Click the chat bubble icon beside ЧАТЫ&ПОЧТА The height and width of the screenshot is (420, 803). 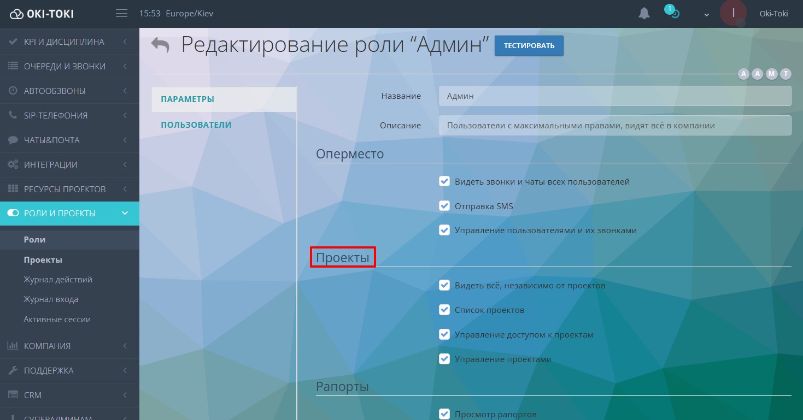pyautogui.click(x=13, y=140)
